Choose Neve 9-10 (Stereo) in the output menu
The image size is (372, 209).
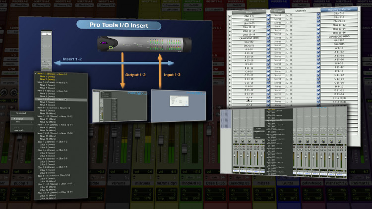(x=54, y=108)
